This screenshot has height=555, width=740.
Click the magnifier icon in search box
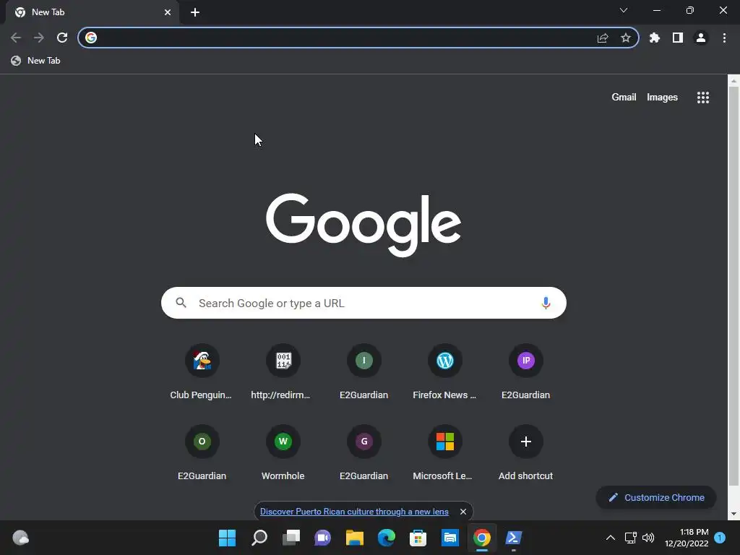(181, 303)
